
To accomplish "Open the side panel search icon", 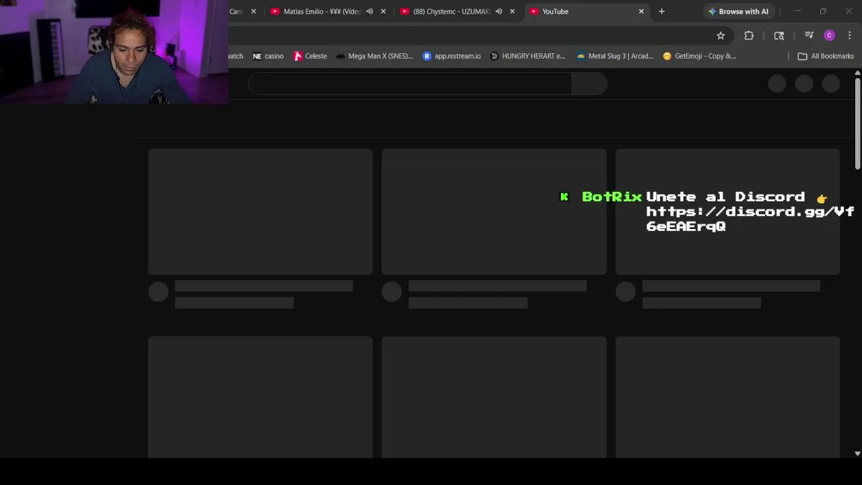I will [779, 36].
